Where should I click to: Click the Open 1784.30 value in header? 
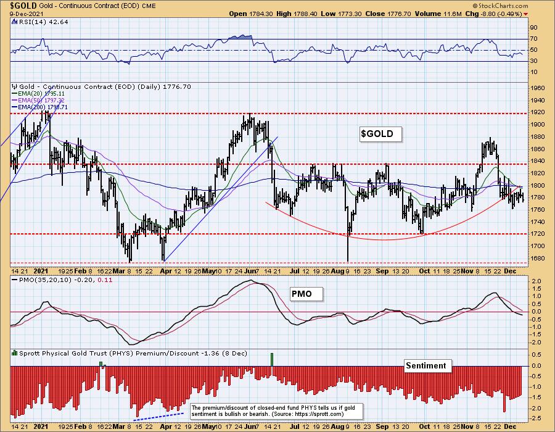click(250, 14)
